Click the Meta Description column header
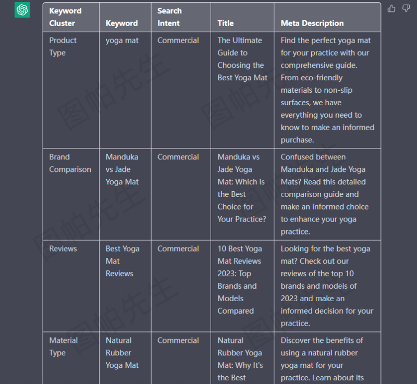This screenshot has width=417, height=384. point(312,23)
